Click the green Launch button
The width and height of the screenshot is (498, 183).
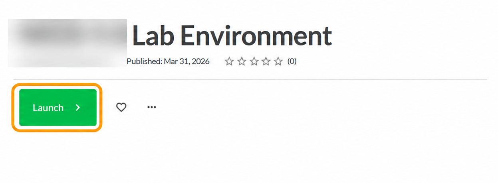click(58, 108)
